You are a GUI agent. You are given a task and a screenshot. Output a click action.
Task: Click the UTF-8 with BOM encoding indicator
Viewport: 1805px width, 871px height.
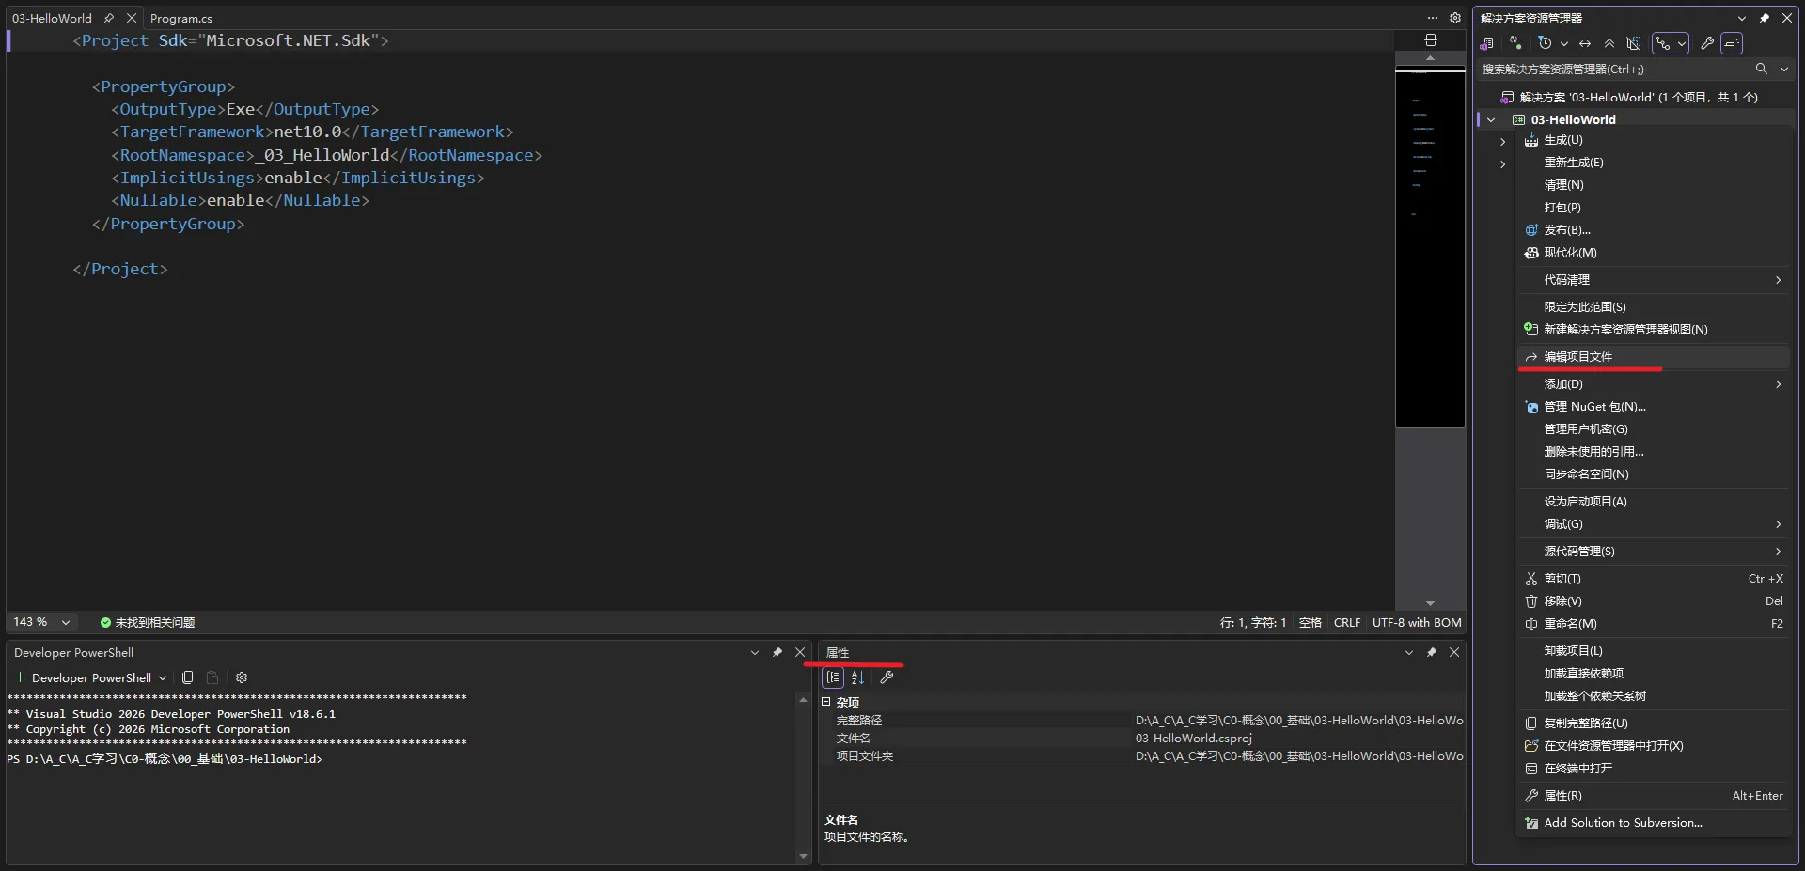click(1417, 622)
